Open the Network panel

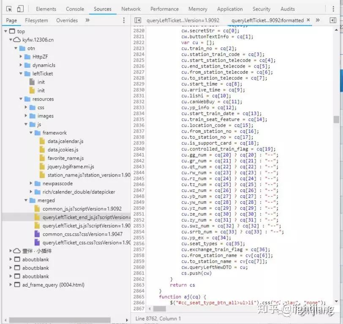coord(131,9)
